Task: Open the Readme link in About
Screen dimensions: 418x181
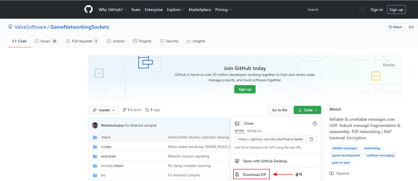Action: click(x=340, y=173)
